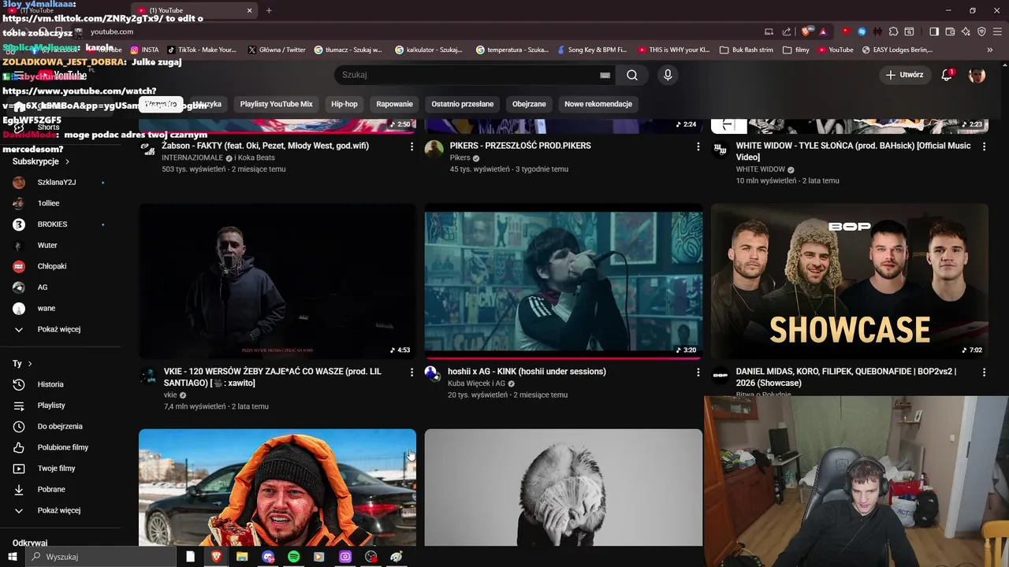Play BOP Showcase video thumbnail
1009x567 pixels.
coord(850,281)
